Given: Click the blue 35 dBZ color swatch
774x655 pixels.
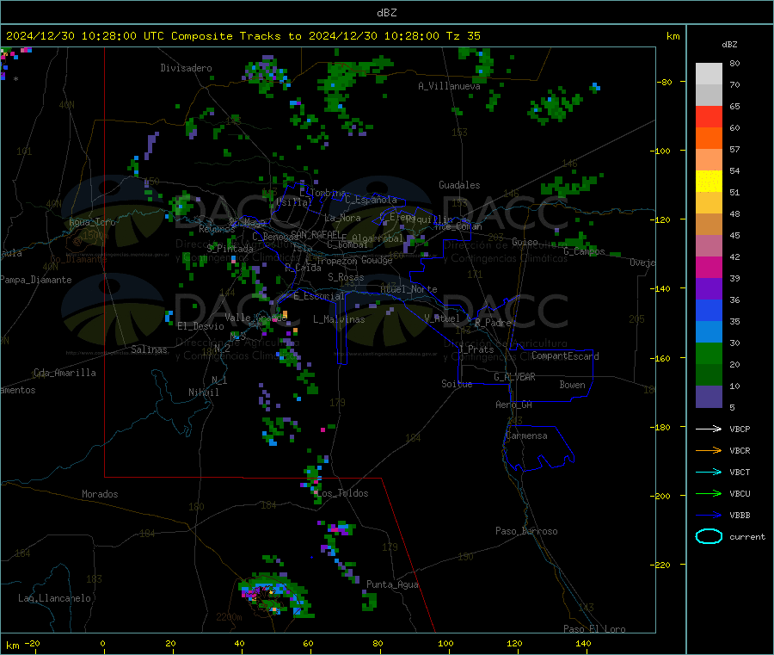Looking at the screenshot, I should [709, 310].
